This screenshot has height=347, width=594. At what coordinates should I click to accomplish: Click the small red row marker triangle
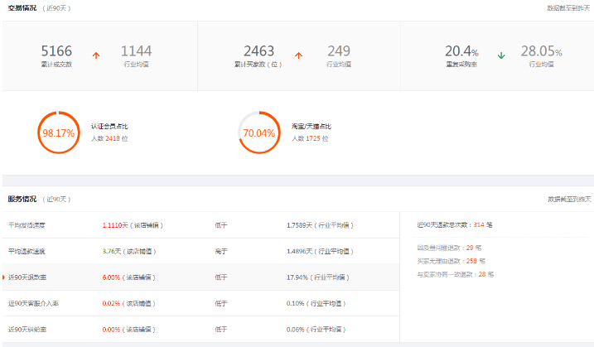point(4,277)
